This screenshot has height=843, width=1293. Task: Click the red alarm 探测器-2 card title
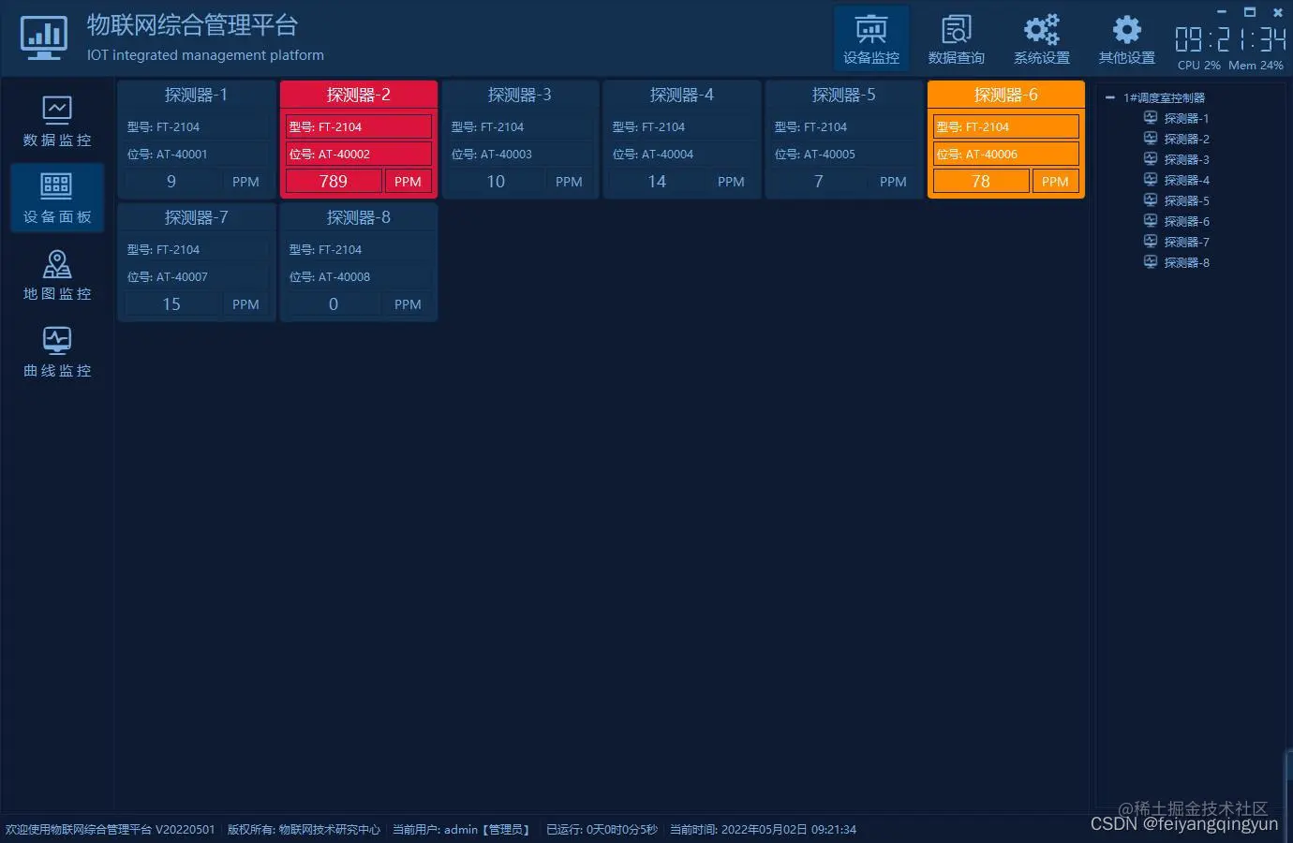click(358, 95)
